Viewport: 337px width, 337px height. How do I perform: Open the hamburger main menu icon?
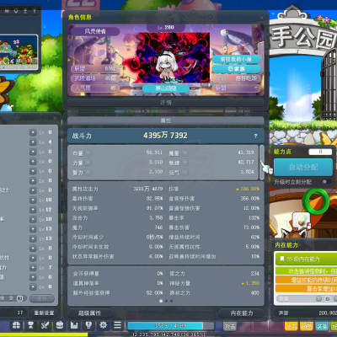[118, 325]
